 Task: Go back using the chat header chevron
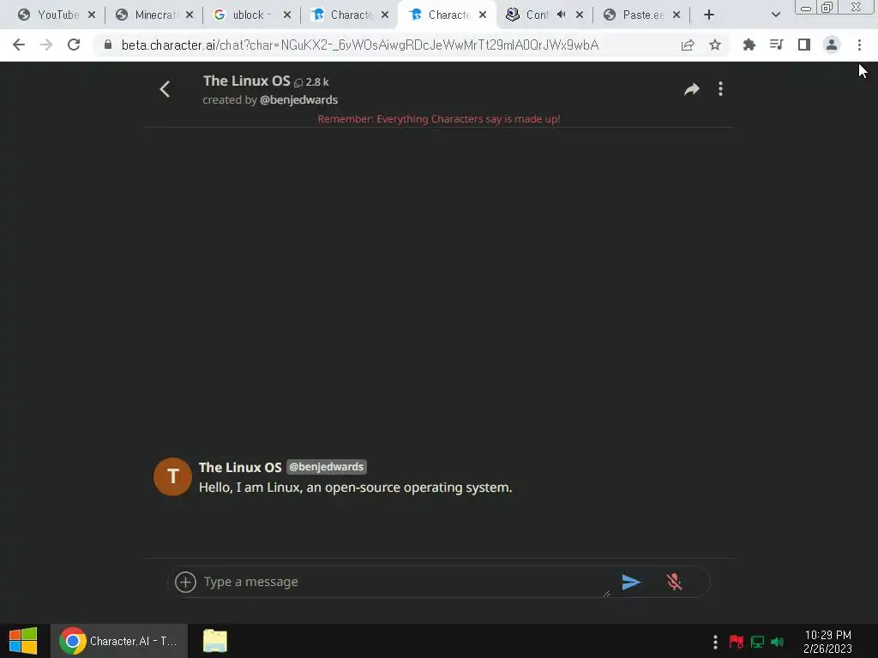coord(165,89)
